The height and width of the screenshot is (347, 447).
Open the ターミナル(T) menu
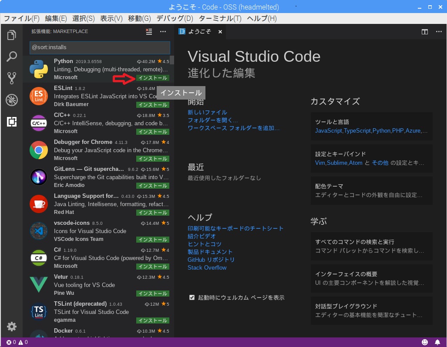(220, 18)
